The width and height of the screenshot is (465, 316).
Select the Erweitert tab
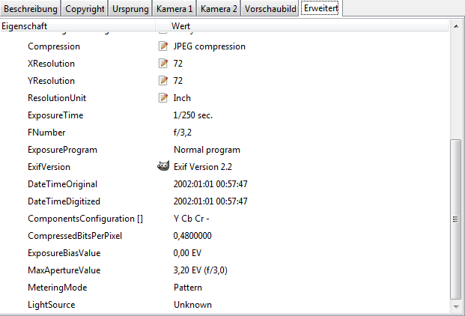pyautogui.click(x=321, y=8)
